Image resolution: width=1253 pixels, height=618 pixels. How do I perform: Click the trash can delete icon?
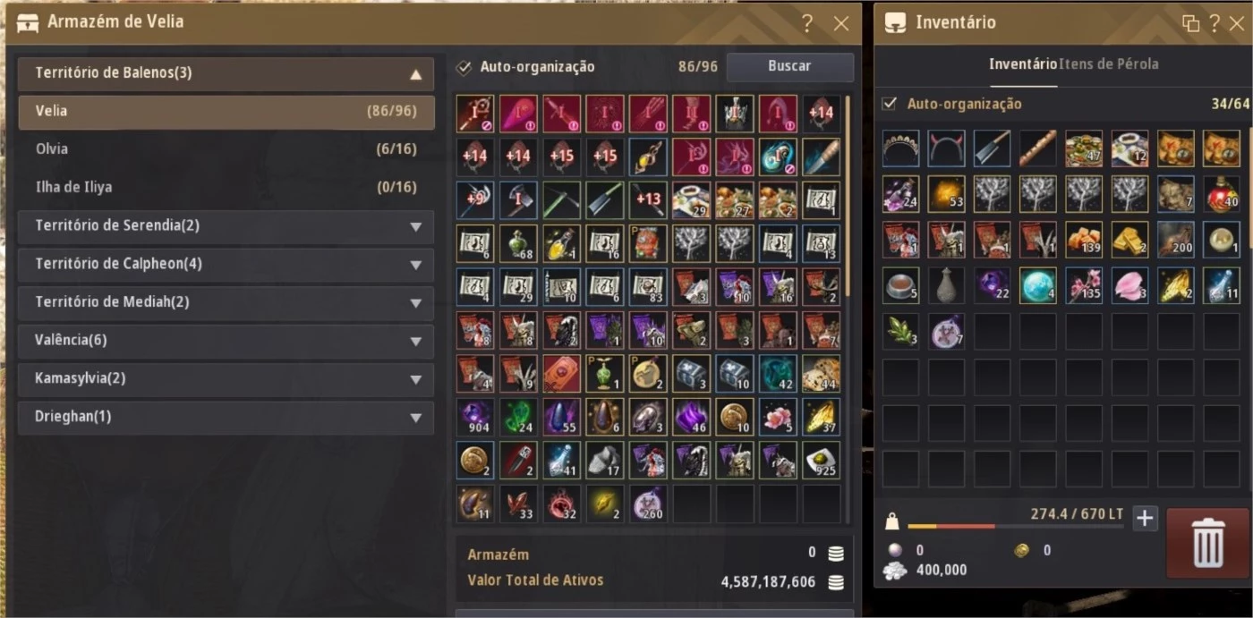click(x=1207, y=543)
